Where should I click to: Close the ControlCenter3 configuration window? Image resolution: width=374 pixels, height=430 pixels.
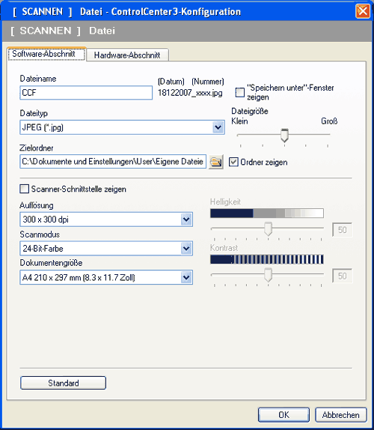tap(362, 11)
